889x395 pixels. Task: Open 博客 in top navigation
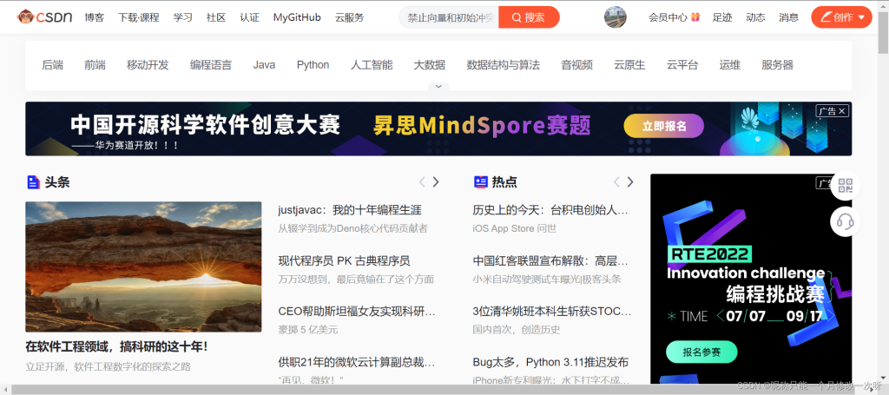[95, 17]
